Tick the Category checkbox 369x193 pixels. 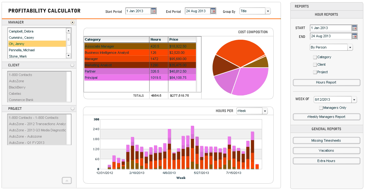(x=315, y=57)
